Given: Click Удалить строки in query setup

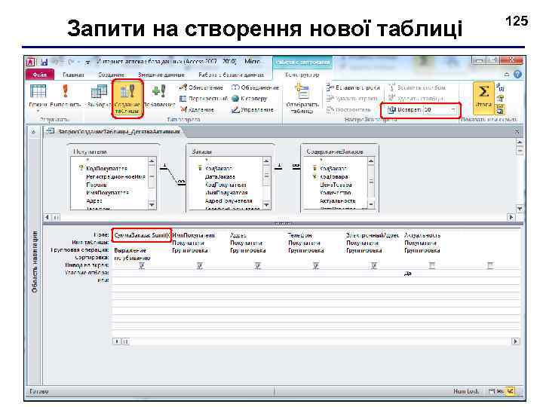Looking at the screenshot, I should click(352, 99).
